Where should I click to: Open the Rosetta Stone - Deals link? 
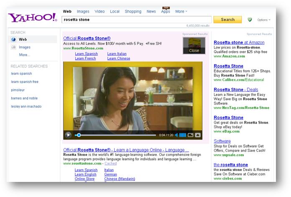(x=236, y=89)
